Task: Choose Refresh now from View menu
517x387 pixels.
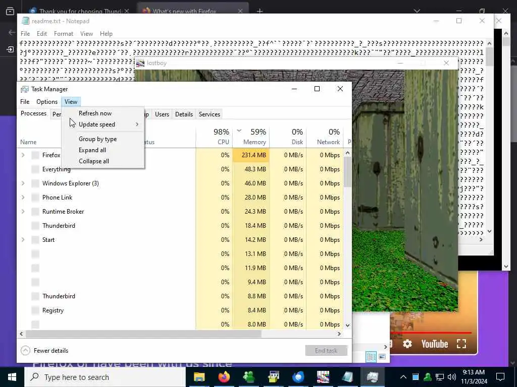Action: 103,113
